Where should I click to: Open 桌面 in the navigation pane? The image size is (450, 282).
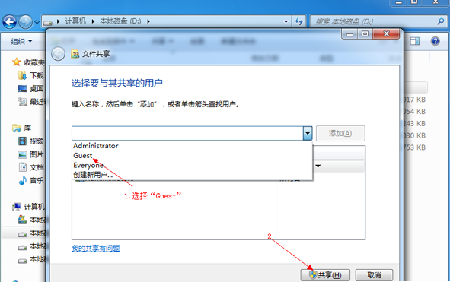31,89
